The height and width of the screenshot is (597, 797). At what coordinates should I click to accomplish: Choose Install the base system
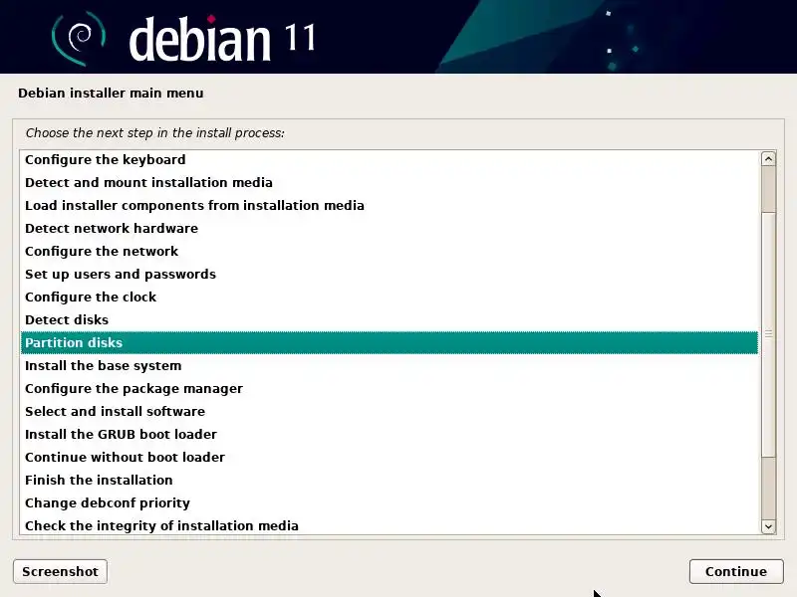pyautogui.click(x=390, y=365)
